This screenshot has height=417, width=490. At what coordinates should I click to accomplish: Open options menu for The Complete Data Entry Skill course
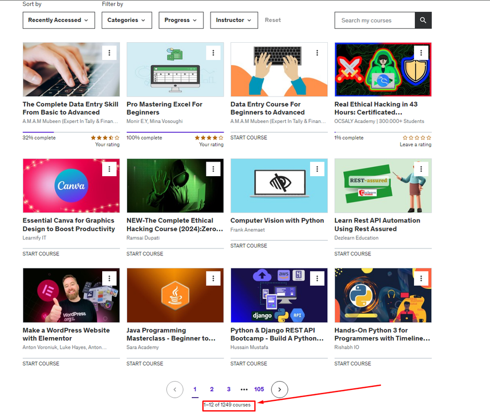tap(109, 53)
